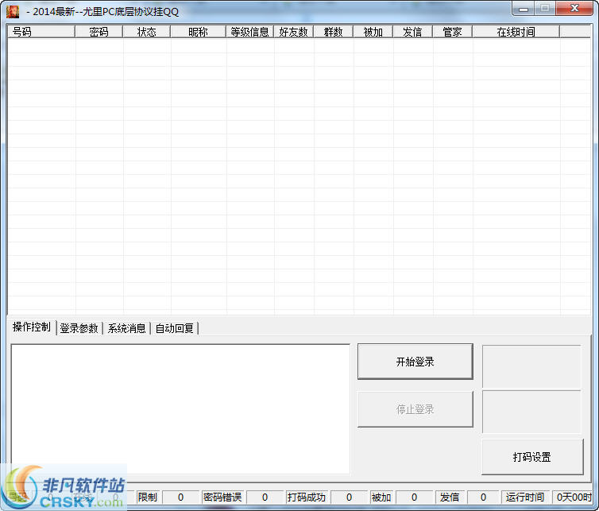Minimize the 挂QQ window
Viewport: 599px width, 511px height.
point(524,9)
